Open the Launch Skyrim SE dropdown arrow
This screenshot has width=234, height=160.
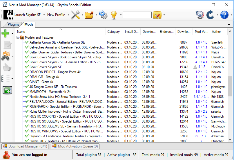[x=44, y=15]
